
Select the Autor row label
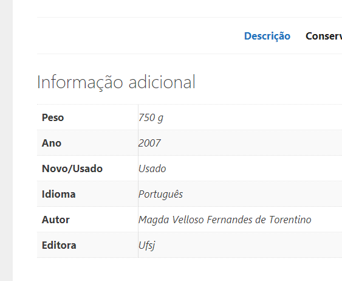(x=56, y=220)
